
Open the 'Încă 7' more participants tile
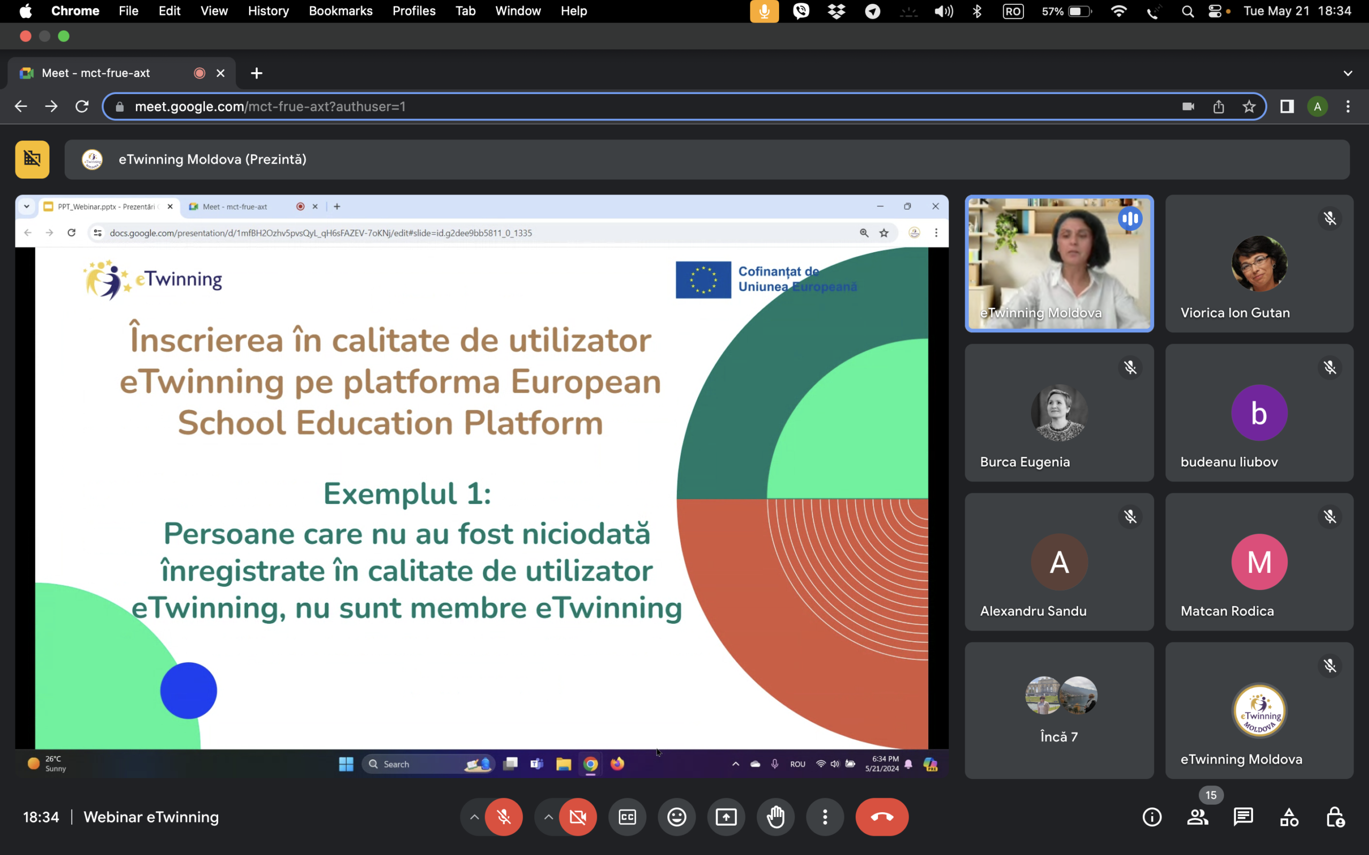(1058, 710)
